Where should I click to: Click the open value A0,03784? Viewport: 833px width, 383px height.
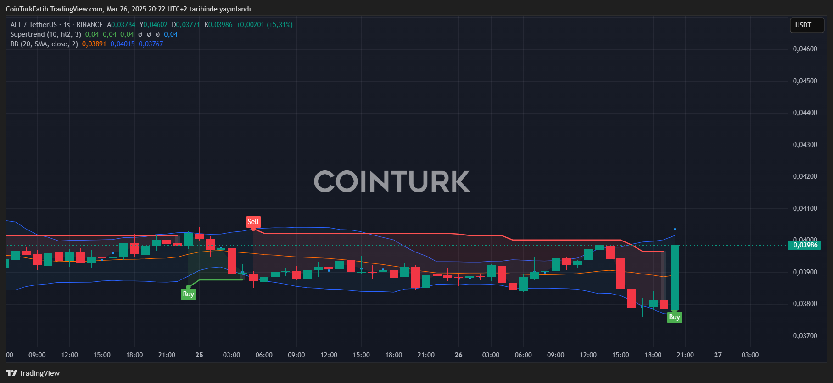point(121,25)
